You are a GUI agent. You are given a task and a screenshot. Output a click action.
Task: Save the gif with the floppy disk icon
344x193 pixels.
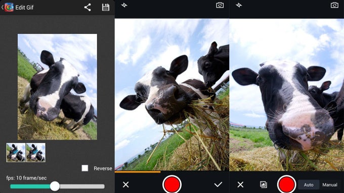(x=106, y=8)
